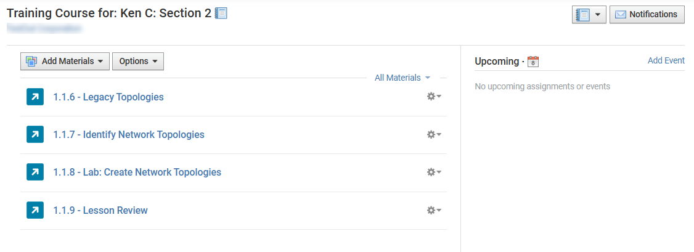
Task: Open gear menu for 1.1.8 Lab item
Action: pos(434,172)
